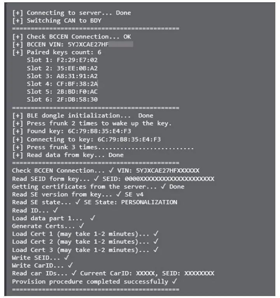Click the checkmark after "Write CarID..."
280x298 pixels.
[70, 265]
